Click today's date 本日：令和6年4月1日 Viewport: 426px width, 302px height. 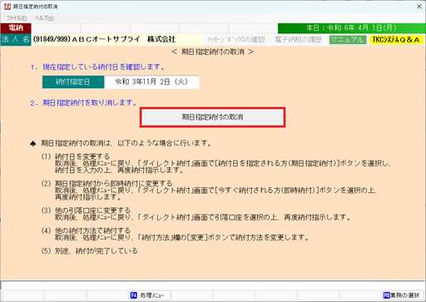351,28
